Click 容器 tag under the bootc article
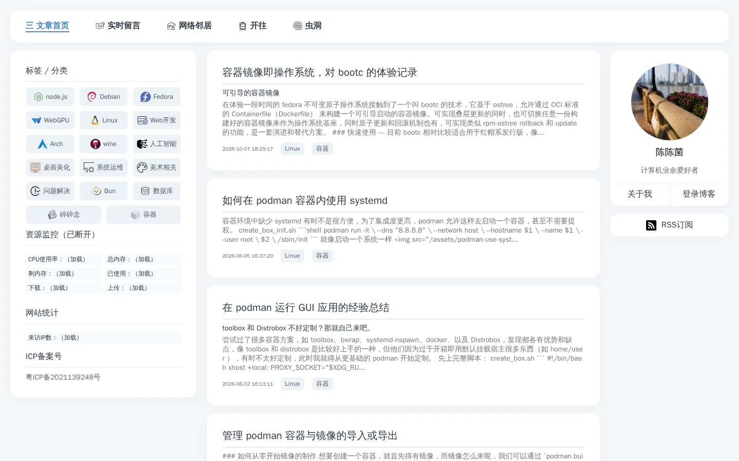The height and width of the screenshot is (461, 739). [x=322, y=149]
